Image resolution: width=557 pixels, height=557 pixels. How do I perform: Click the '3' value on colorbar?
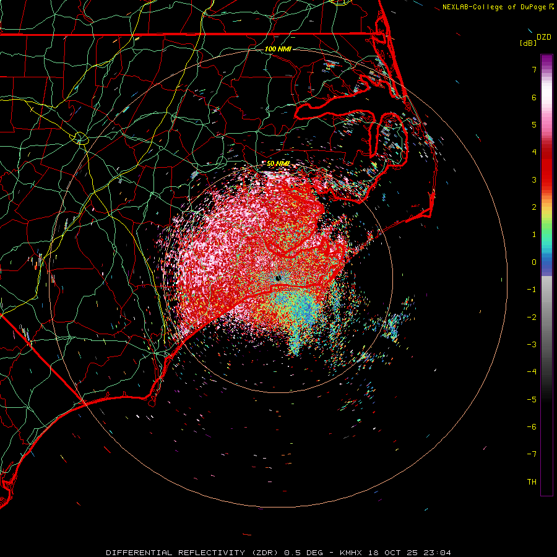tap(534, 179)
